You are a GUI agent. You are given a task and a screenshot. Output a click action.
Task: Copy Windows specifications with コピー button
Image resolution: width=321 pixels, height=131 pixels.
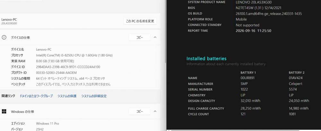140,111
